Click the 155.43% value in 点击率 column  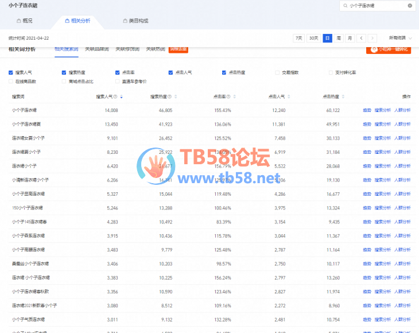223,110
